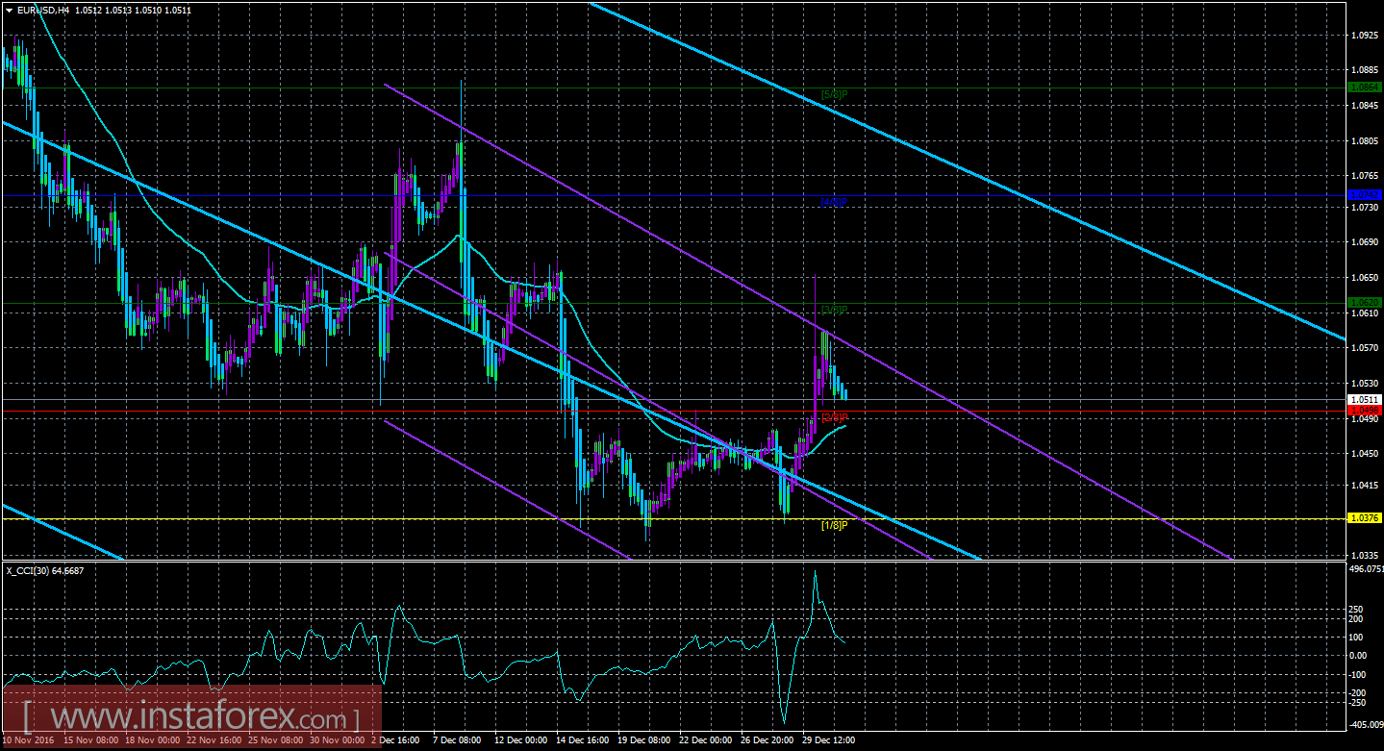Viewport: 1384px width, 751px height.
Task: Click 496.0751 on the CCI scale
Action: point(1367,568)
